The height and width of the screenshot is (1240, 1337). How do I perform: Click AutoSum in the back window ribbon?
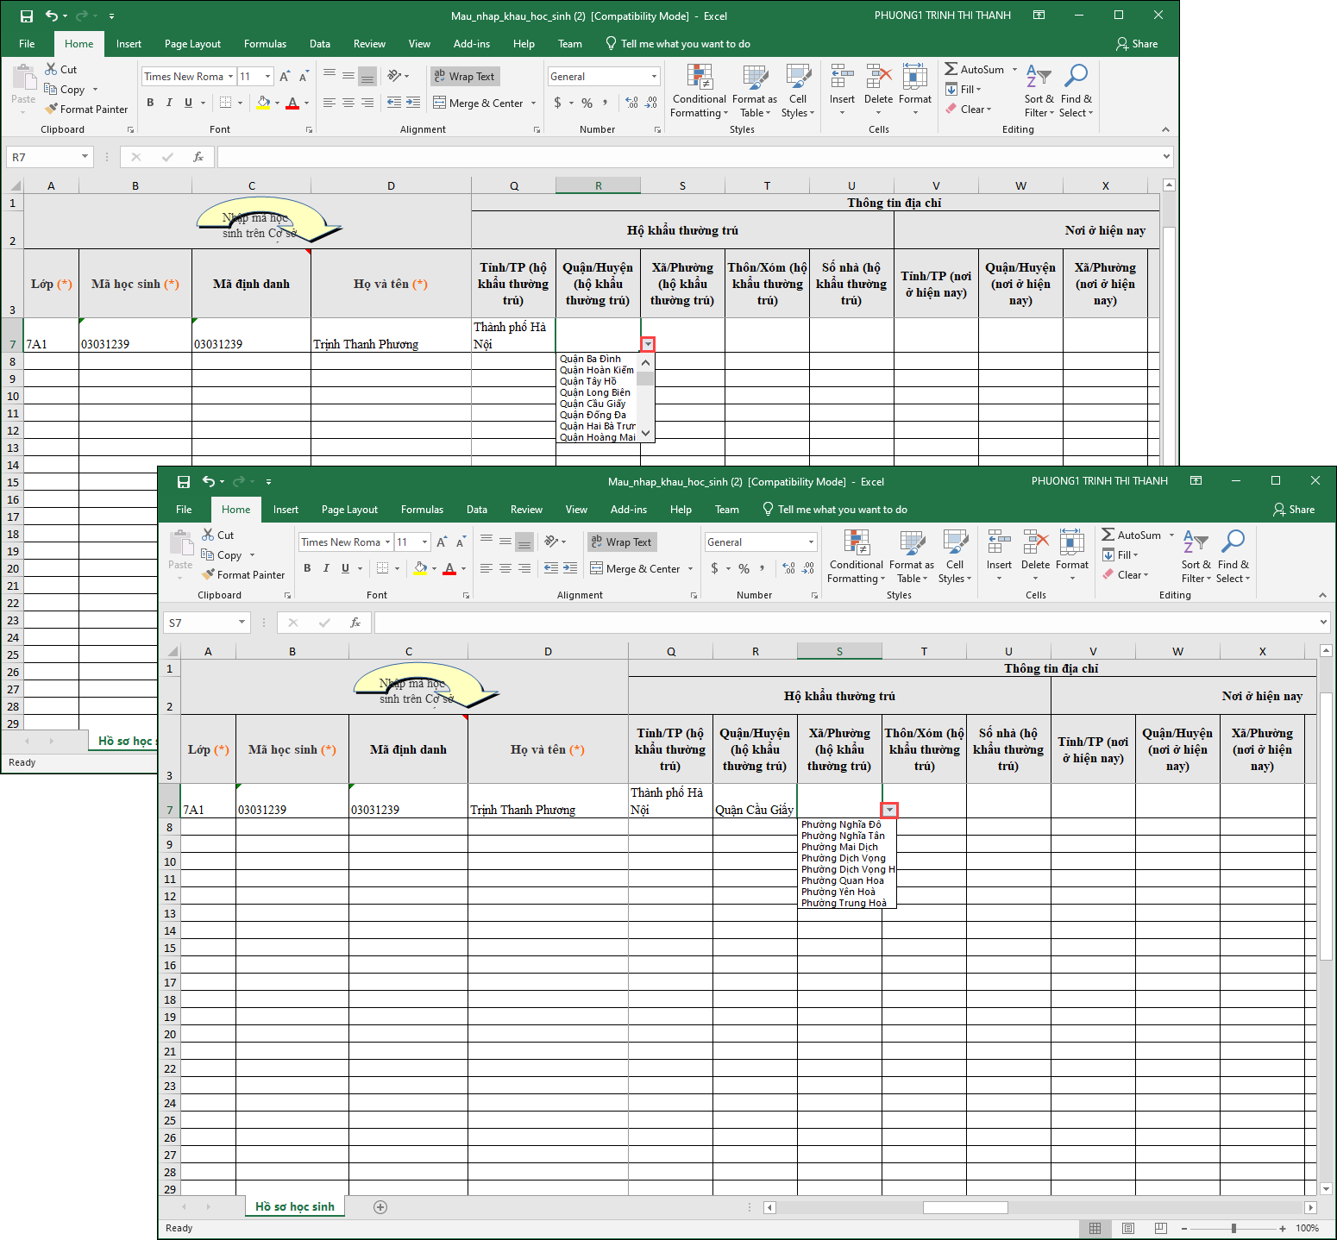tap(975, 70)
